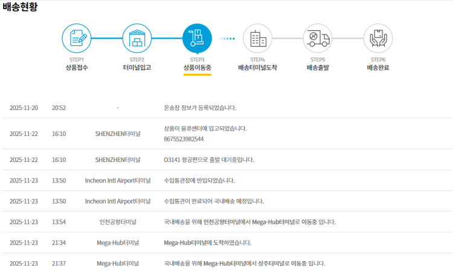Click the tracking number 8675523982544

point(184,139)
